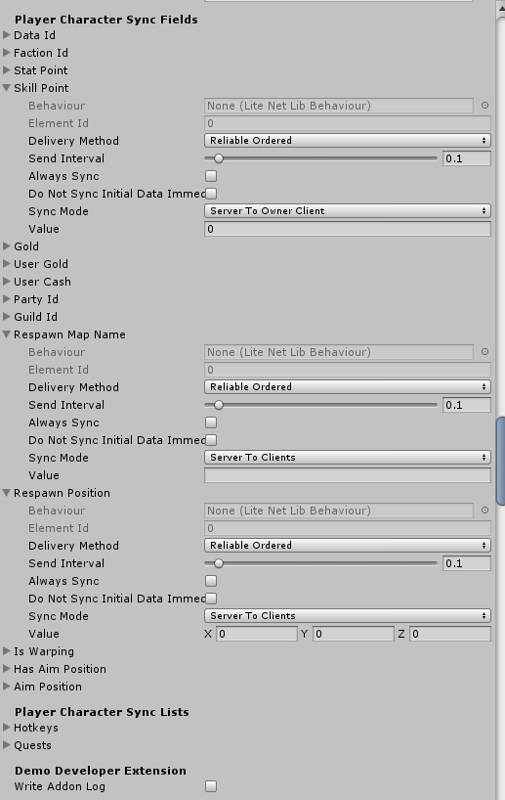505x800 pixels.
Task: Open Skill Point Sync Mode dropdown
Action: (x=348, y=211)
